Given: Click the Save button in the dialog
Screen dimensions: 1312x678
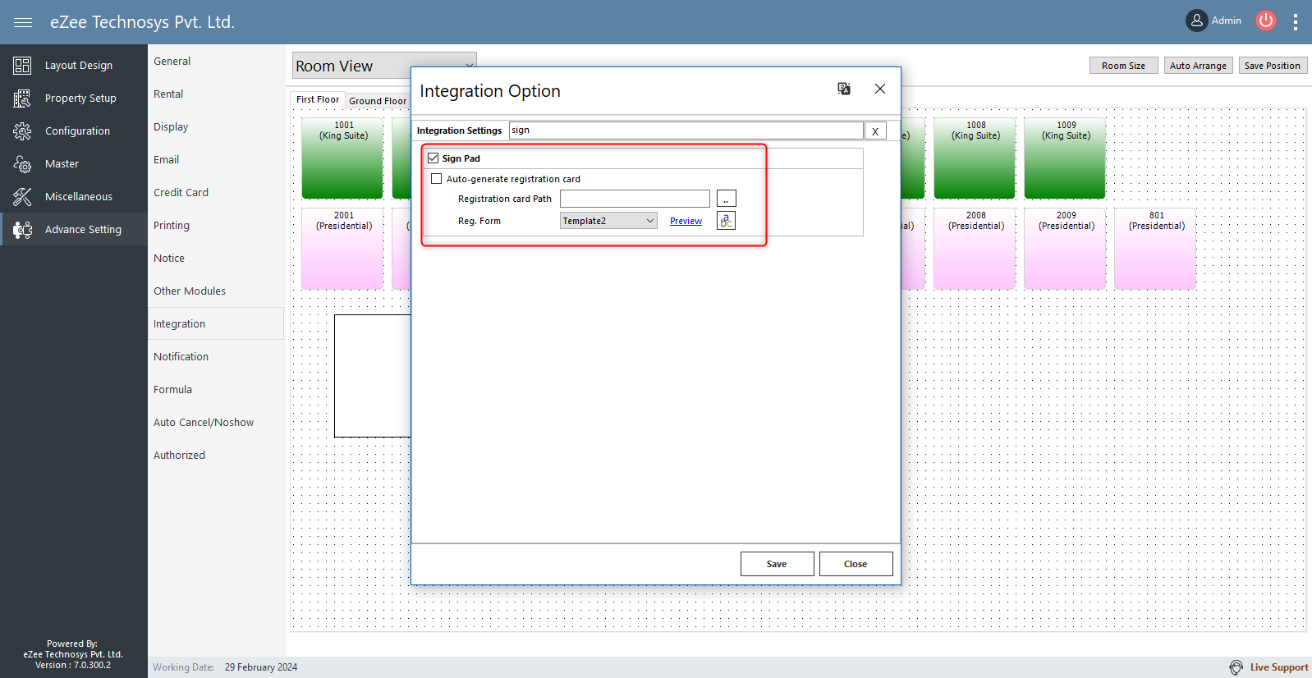Looking at the screenshot, I should point(777,564).
